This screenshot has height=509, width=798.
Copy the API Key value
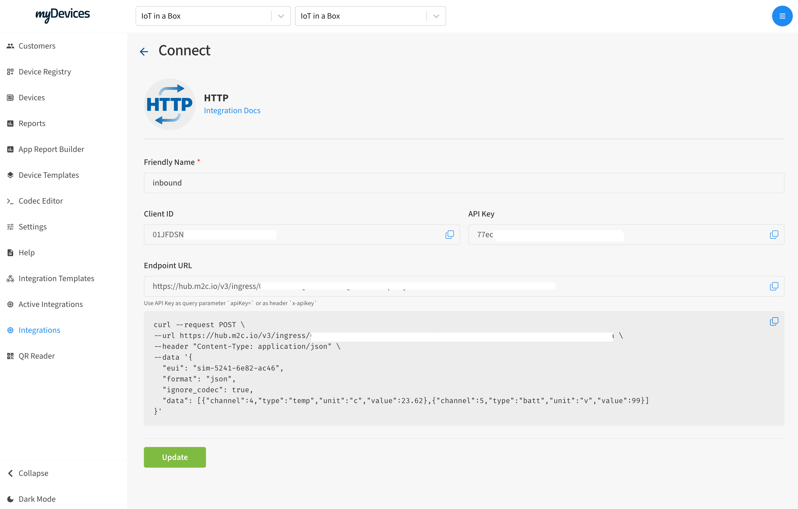[x=774, y=234]
